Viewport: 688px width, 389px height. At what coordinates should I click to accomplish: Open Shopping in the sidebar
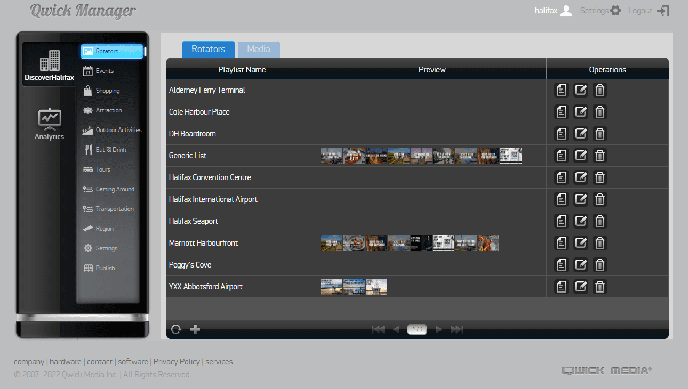(102, 91)
